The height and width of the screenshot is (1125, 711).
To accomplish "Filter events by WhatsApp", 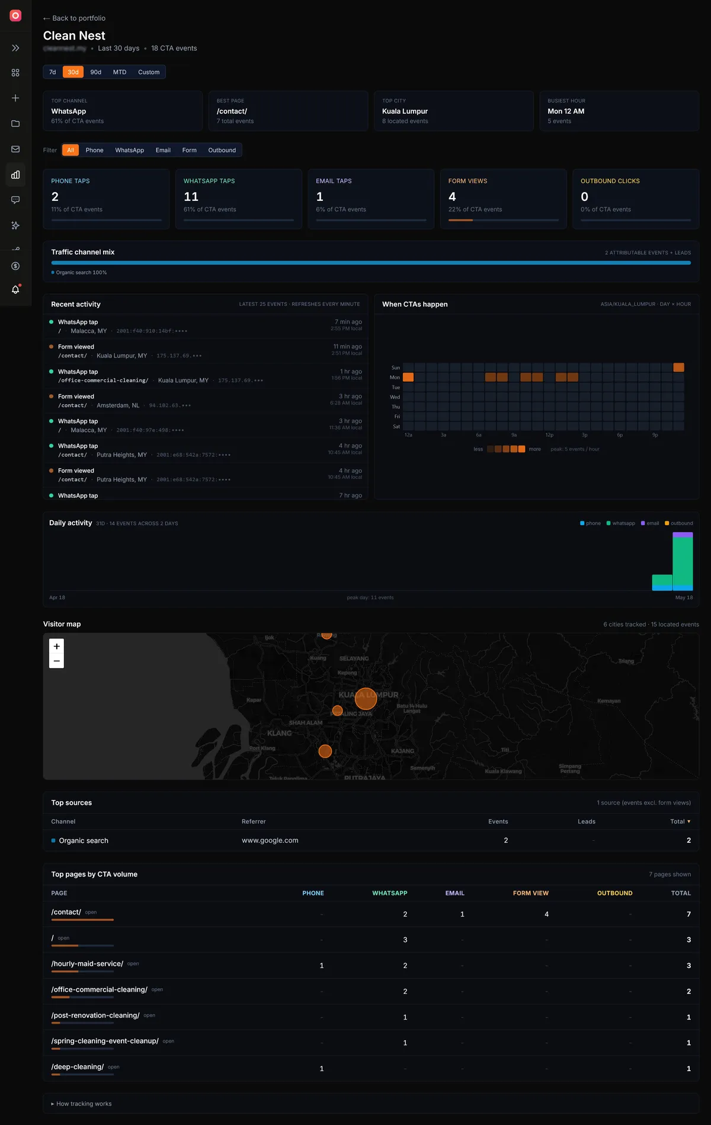I will (x=130, y=151).
